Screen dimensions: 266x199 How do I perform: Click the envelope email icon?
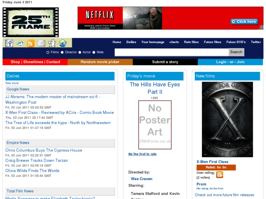(41, 43)
